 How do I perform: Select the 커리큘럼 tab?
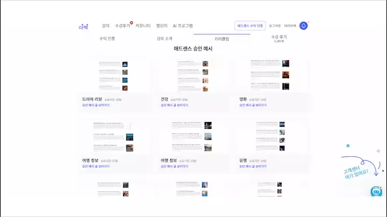pyautogui.click(x=221, y=39)
